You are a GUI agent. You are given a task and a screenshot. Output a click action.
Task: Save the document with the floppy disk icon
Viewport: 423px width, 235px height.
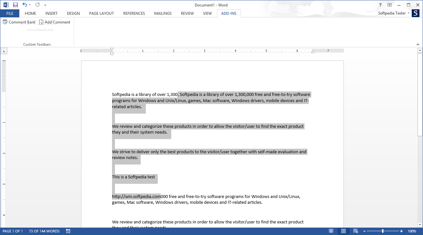[15, 5]
